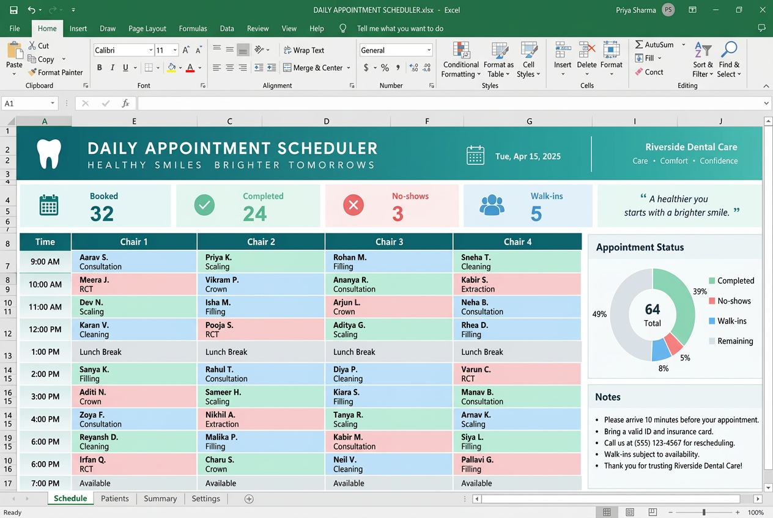The width and height of the screenshot is (773, 518).
Task: Toggle Underline formatting
Action: click(x=125, y=68)
